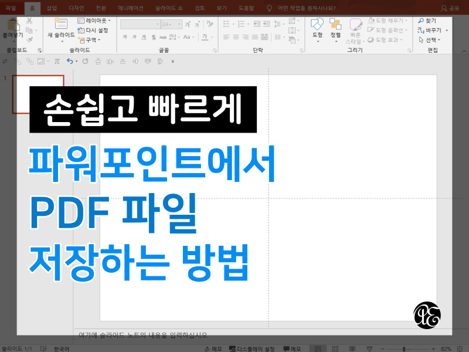This screenshot has width=469, height=352.
Task: Click the increase list level indent icon
Action: coord(267,24)
